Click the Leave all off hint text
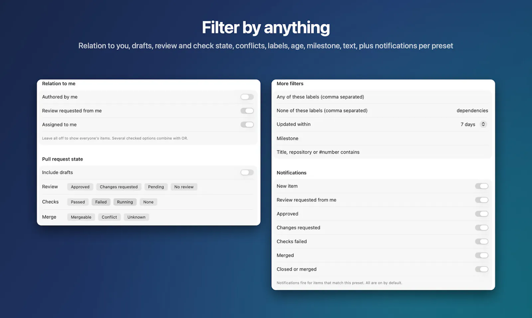Viewport: 532px width, 318px height. click(x=115, y=138)
